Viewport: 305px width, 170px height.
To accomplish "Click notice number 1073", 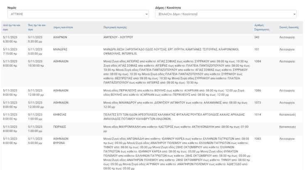I will (258, 102).
